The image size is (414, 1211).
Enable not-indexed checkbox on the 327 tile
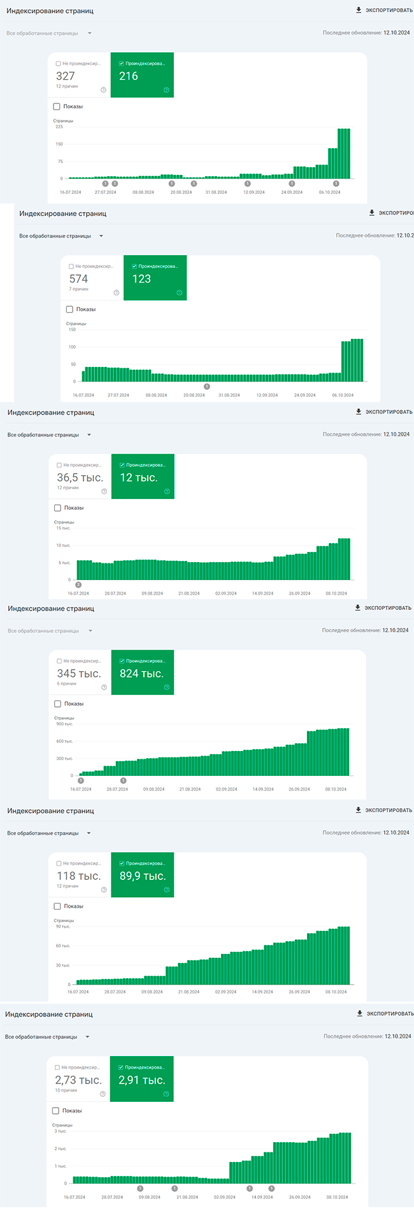point(59,64)
